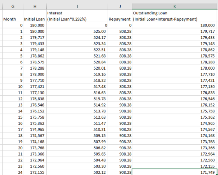Screen dimensions: 218x175
Task: Select column H header
Action: tap(35, 6)
